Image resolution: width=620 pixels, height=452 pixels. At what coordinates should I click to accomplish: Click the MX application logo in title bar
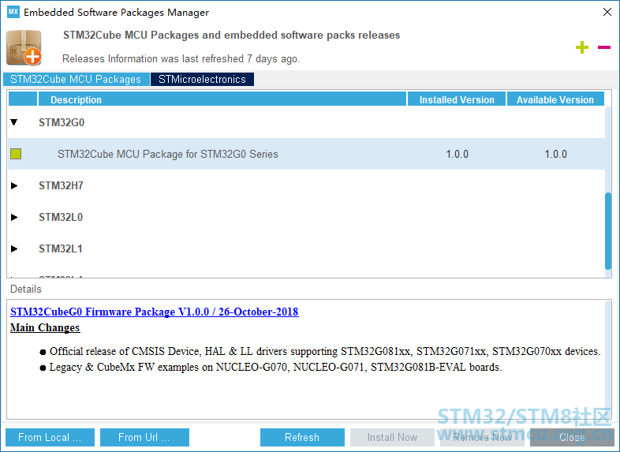coord(13,12)
